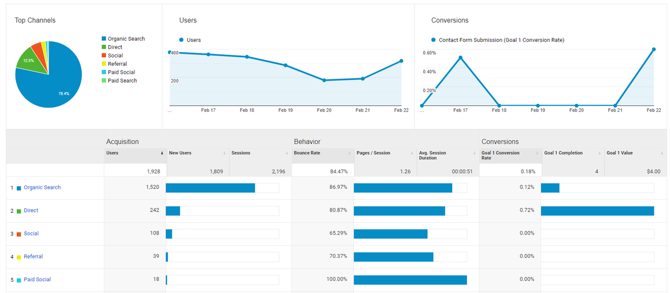Image resolution: width=670 pixels, height=293 pixels.
Task: Click the Acquisition section heading
Action: 123,142
